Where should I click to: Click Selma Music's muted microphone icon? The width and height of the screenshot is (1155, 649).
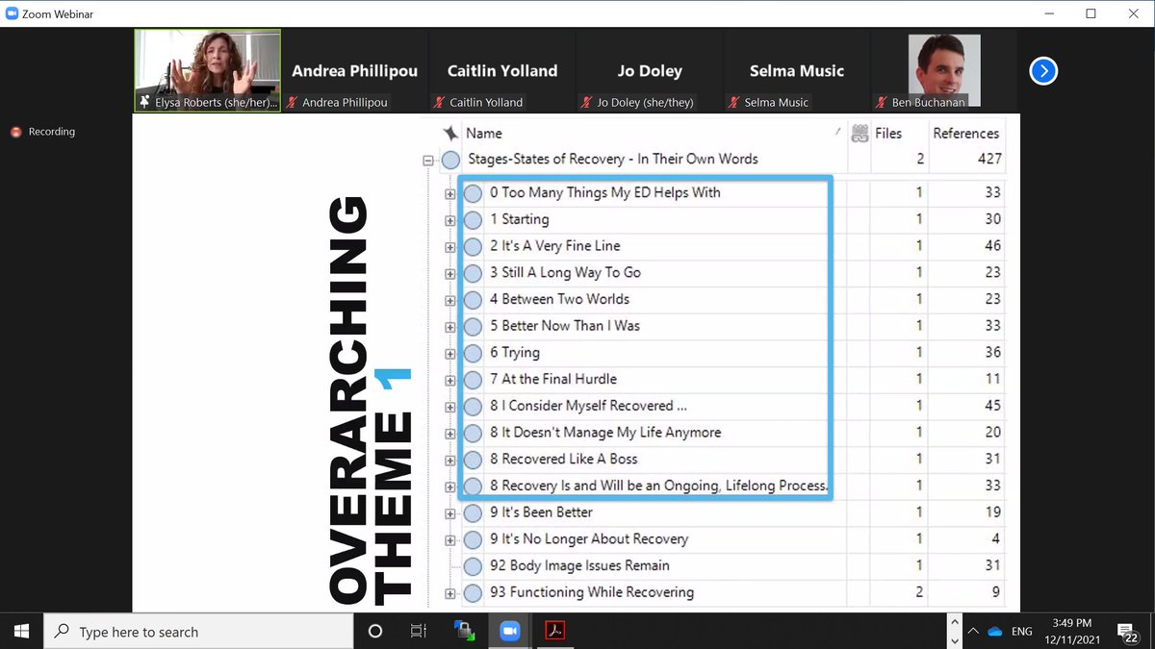(733, 102)
